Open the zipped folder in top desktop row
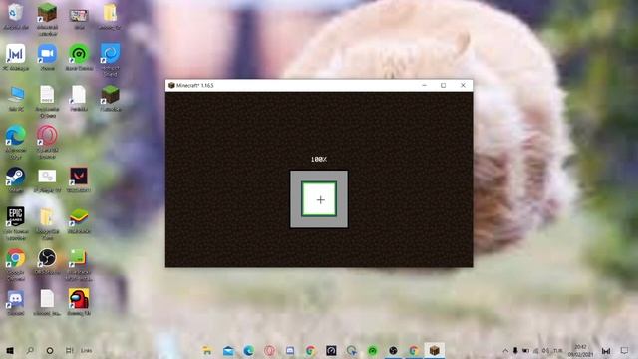 click(110, 13)
